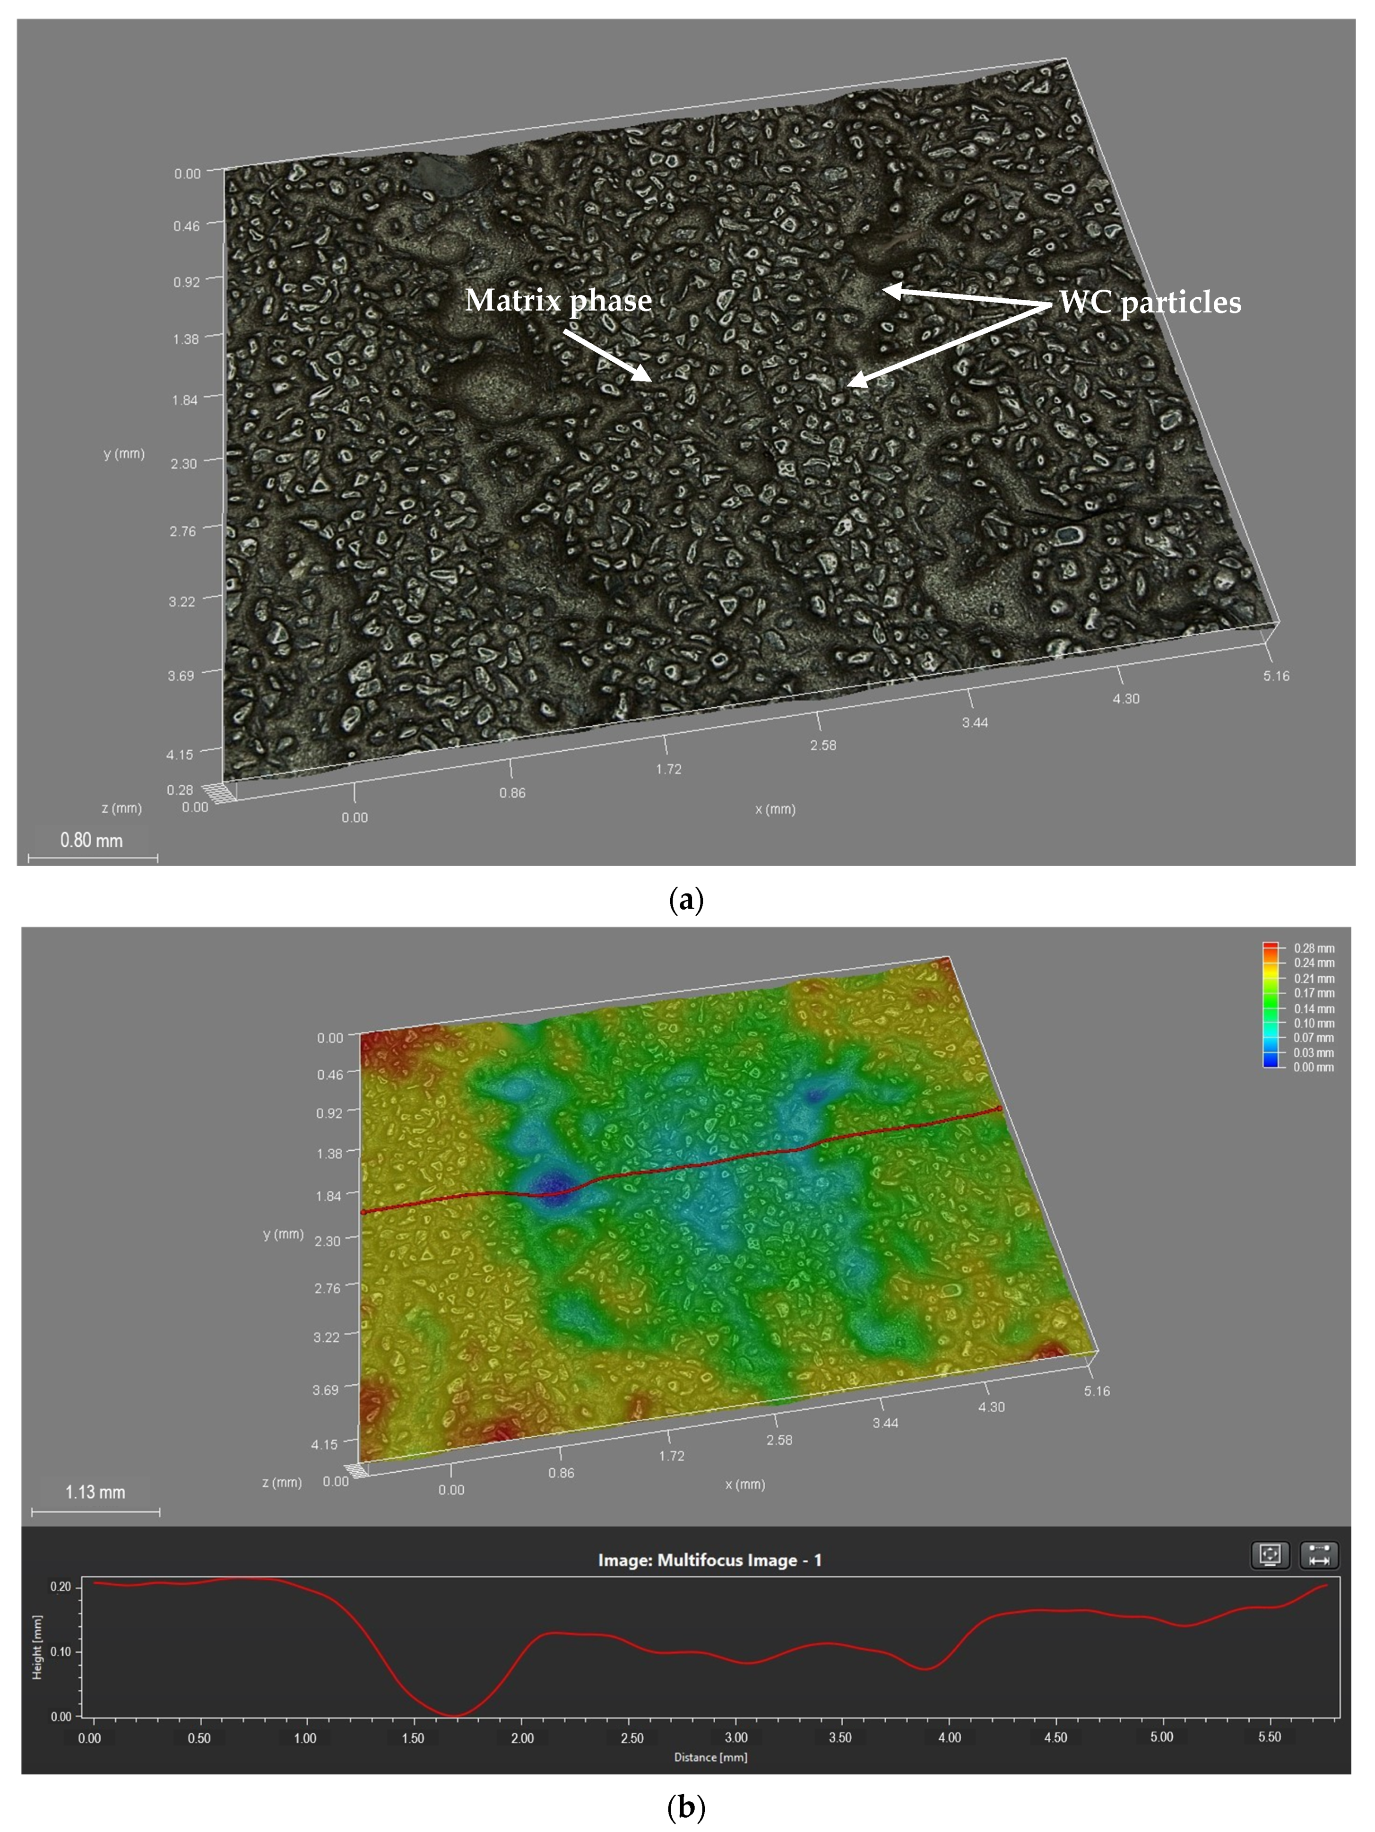Click the "3.44" x-axis tick in color height map

point(885,1423)
